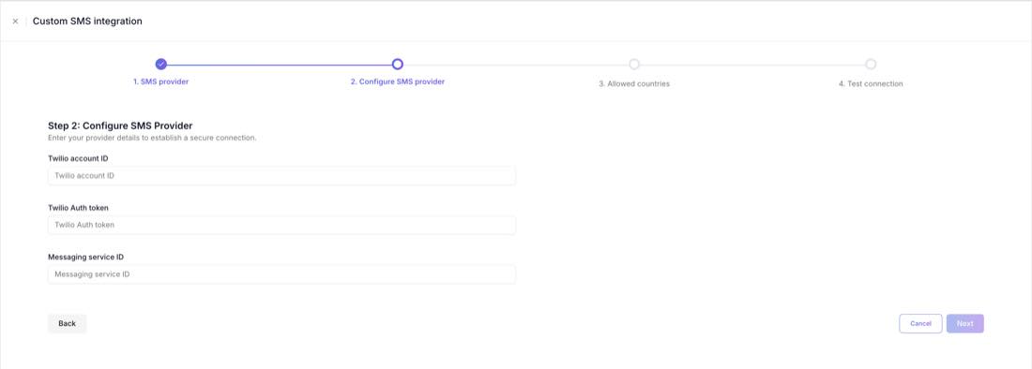Viewport: 1032px width, 369px height.
Task: Select '2. Configure SMS provider' step label
Action: tap(398, 82)
